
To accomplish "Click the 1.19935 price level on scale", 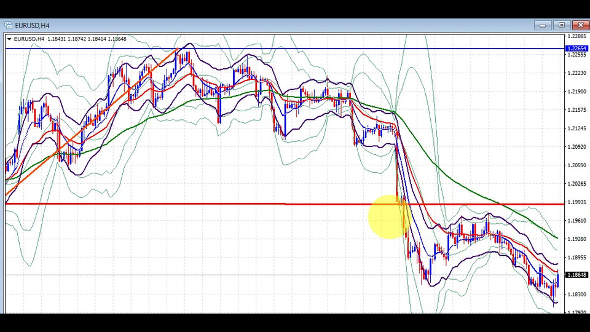I will pos(577,202).
